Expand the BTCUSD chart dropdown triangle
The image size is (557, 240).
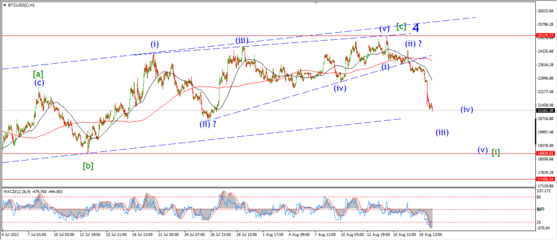click(x=4, y=5)
